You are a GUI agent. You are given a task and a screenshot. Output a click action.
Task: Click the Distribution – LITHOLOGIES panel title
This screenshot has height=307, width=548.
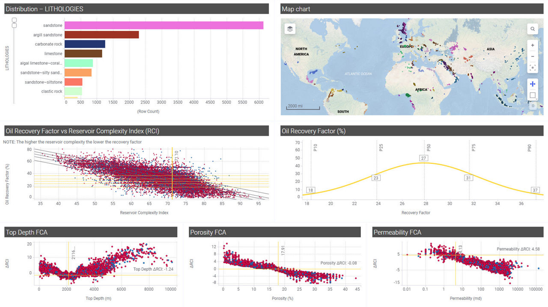[45, 9]
